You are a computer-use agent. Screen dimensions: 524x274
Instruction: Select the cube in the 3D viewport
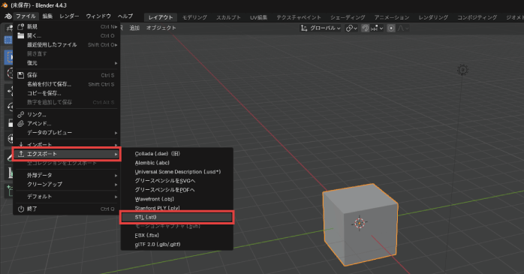click(x=360, y=224)
